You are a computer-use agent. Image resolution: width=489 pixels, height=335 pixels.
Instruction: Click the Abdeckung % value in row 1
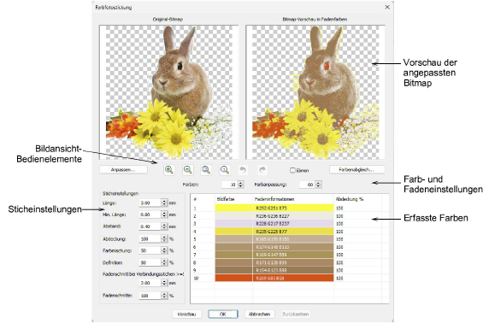point(339,208)
